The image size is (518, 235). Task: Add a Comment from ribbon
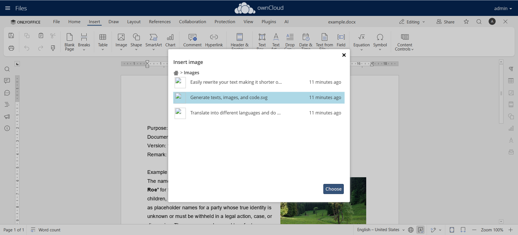192,40
